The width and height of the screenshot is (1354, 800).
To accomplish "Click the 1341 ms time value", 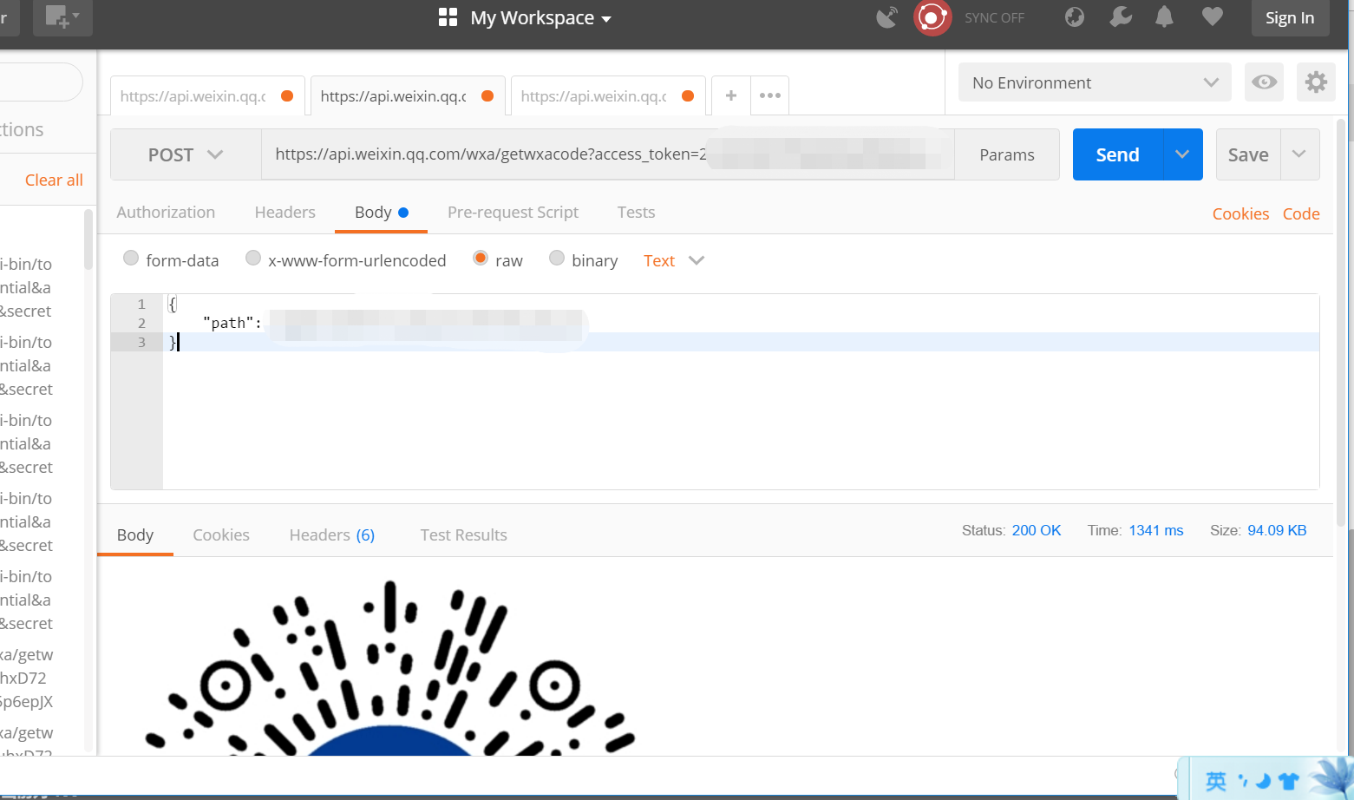I will pos(1156,530).
